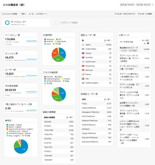Screen dimensions: 155x165
Task: Click the United Kingdom flag icon
Action: point(83,83)
